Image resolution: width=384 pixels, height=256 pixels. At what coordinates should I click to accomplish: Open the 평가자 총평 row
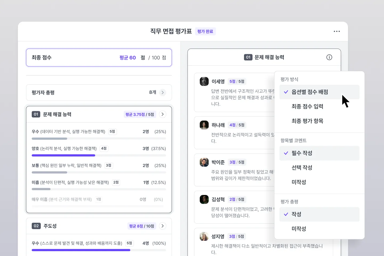click(x=99, y=93)
